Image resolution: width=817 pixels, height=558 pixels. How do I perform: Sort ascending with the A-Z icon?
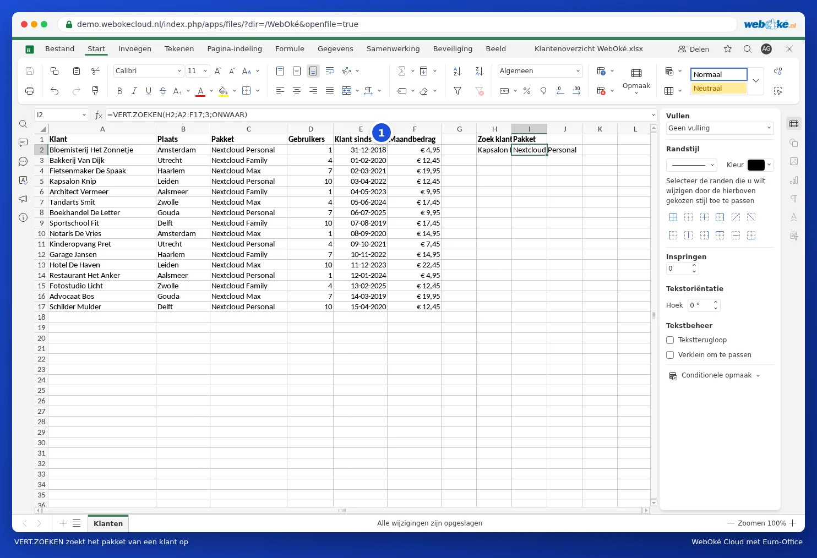pos(457,71)
